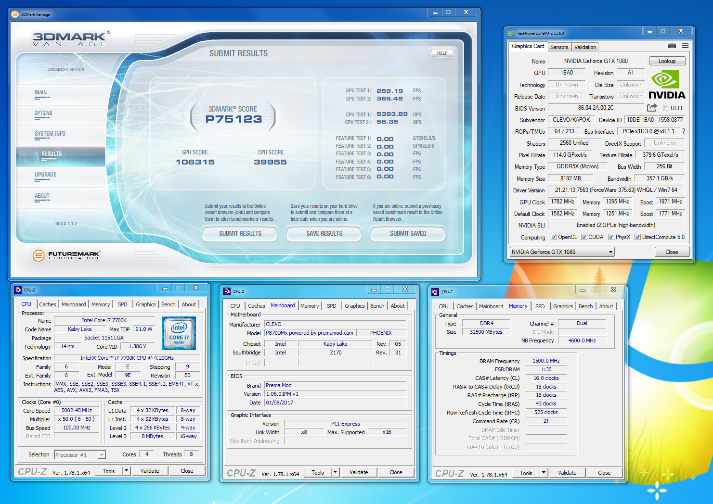
Task: Click the GPU-Z screenshot camera icon
Action: point(672,46)
